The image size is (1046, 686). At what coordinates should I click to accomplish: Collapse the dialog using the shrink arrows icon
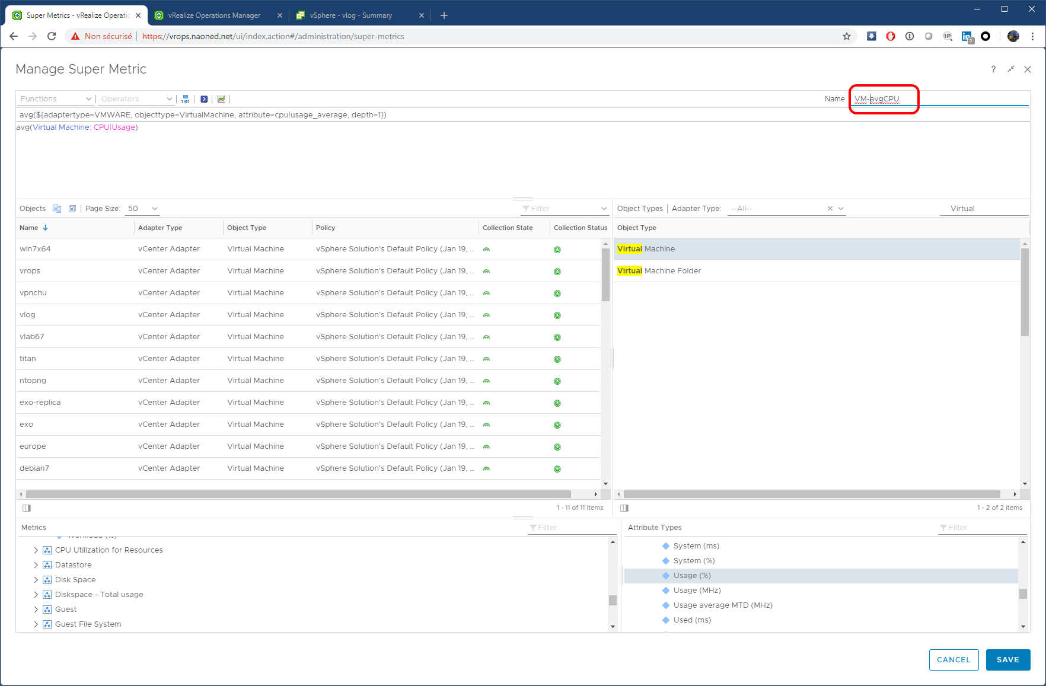pyautogui.click(x=1011, y=69)
